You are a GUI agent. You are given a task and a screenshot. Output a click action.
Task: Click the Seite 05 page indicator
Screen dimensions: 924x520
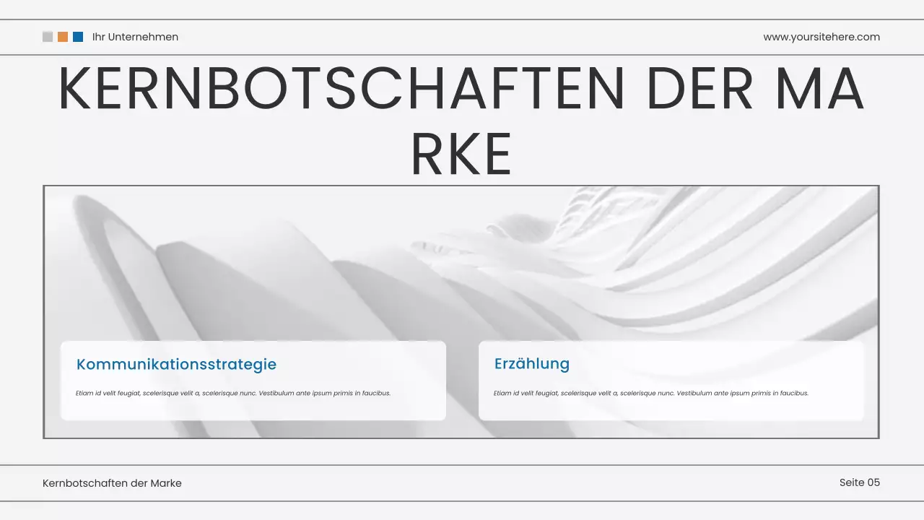[x=860, y=482]
